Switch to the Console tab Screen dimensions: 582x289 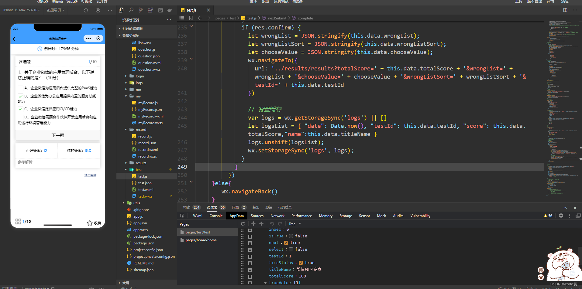click(216, 216)
